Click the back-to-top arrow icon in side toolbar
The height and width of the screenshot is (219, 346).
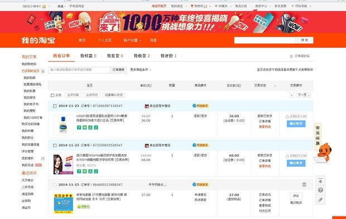point(320,181)
